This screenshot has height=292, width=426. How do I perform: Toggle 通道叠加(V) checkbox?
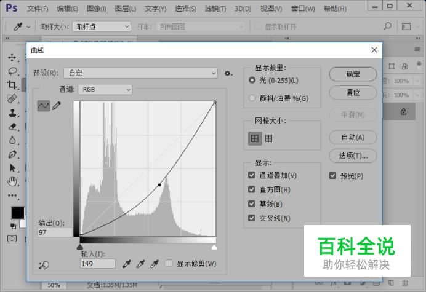point(252,175)
